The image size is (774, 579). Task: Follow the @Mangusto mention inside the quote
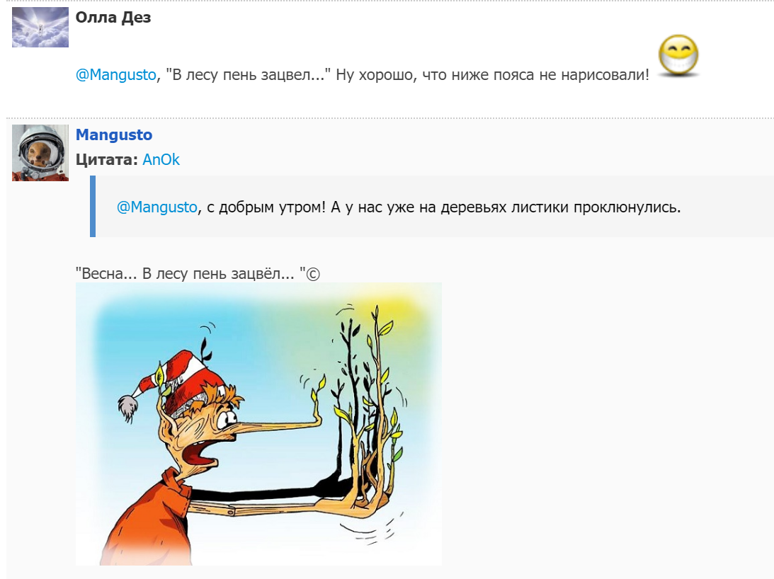pos(157,207)
